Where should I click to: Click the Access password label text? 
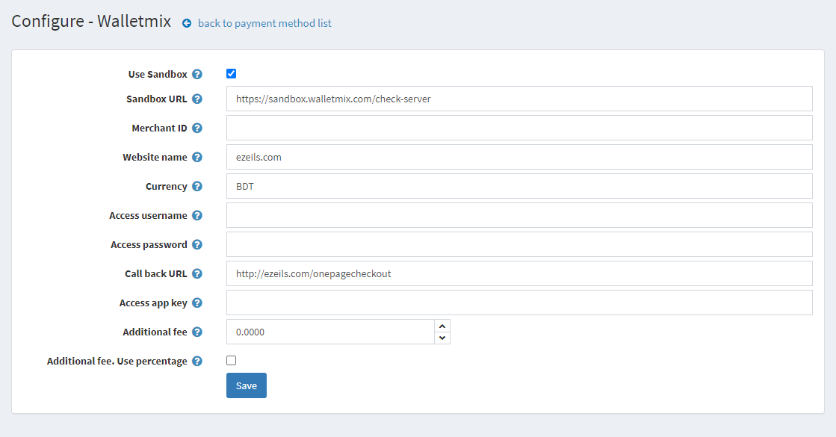point(149,244)
